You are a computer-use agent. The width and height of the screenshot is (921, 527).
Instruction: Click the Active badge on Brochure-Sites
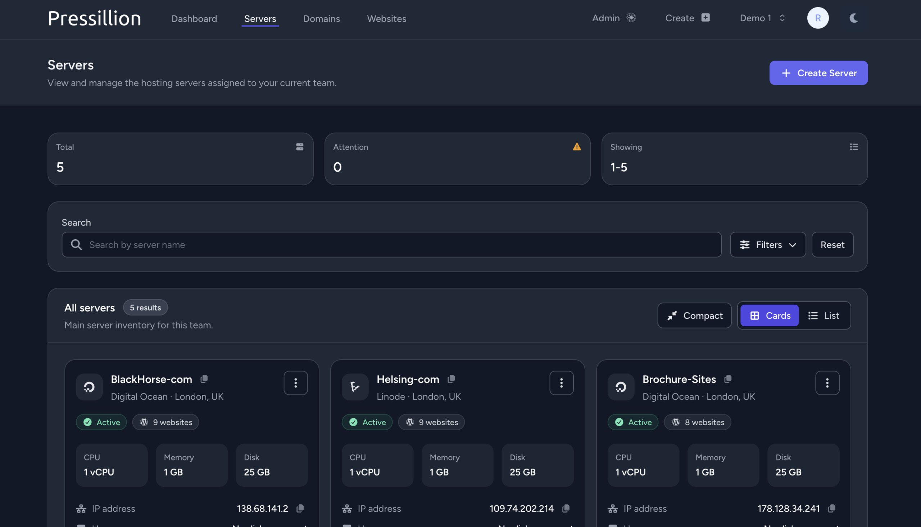point(632,422)
